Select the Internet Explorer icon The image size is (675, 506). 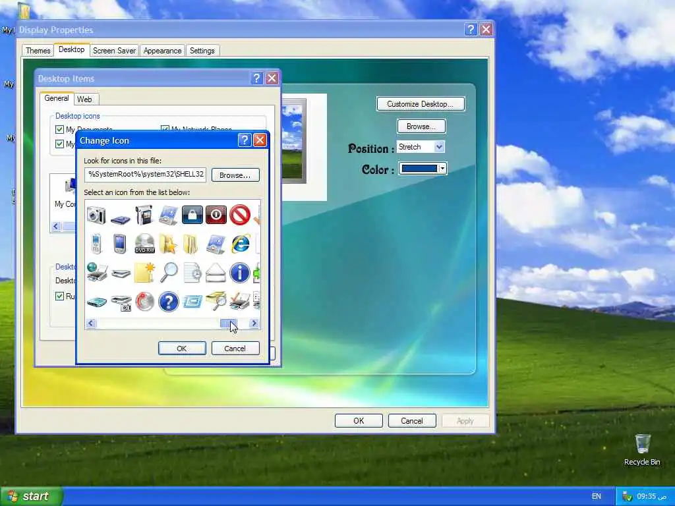(x=240, y=244)
